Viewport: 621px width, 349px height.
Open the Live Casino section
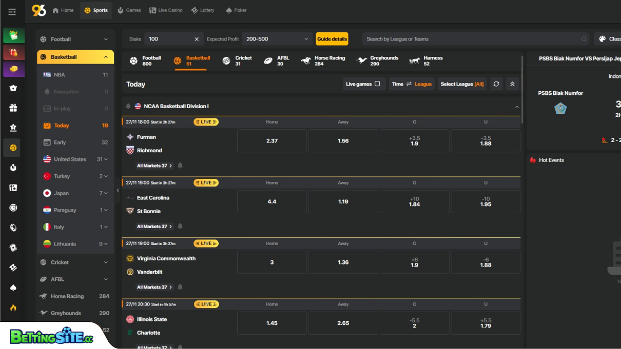point(165,10)
